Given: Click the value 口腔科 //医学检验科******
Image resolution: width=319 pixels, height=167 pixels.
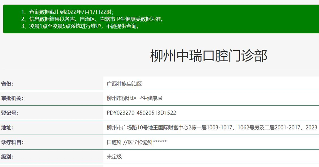Looking at the screenshot, I should [x=136, y=142].
